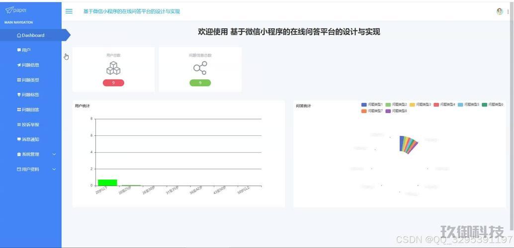Screen dimensions: 514x248
Task: Open the 问题类型 menu item
Action: (x=31, y=80)
